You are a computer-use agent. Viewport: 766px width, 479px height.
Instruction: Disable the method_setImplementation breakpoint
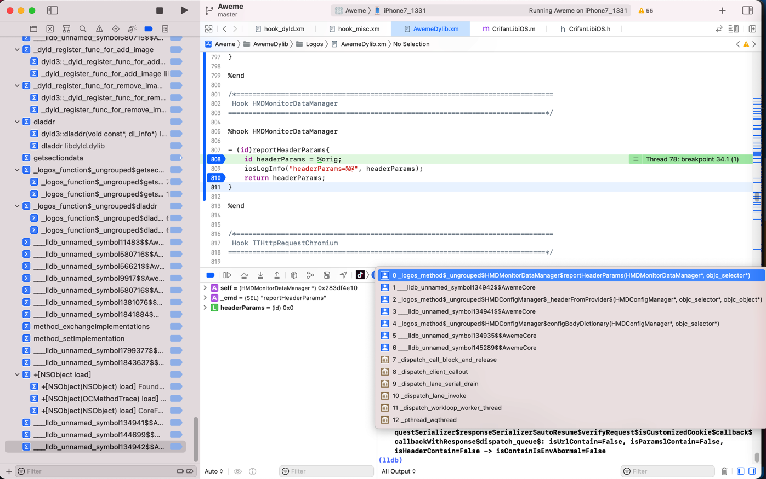[x=176, y=339]
